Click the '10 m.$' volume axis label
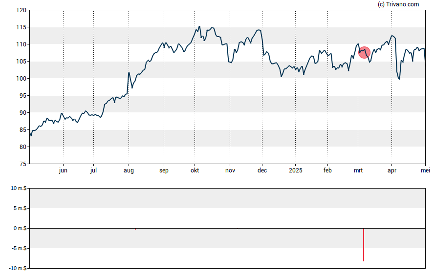The width and height of the screenshot is (434, 276). [x=19, y=189]
